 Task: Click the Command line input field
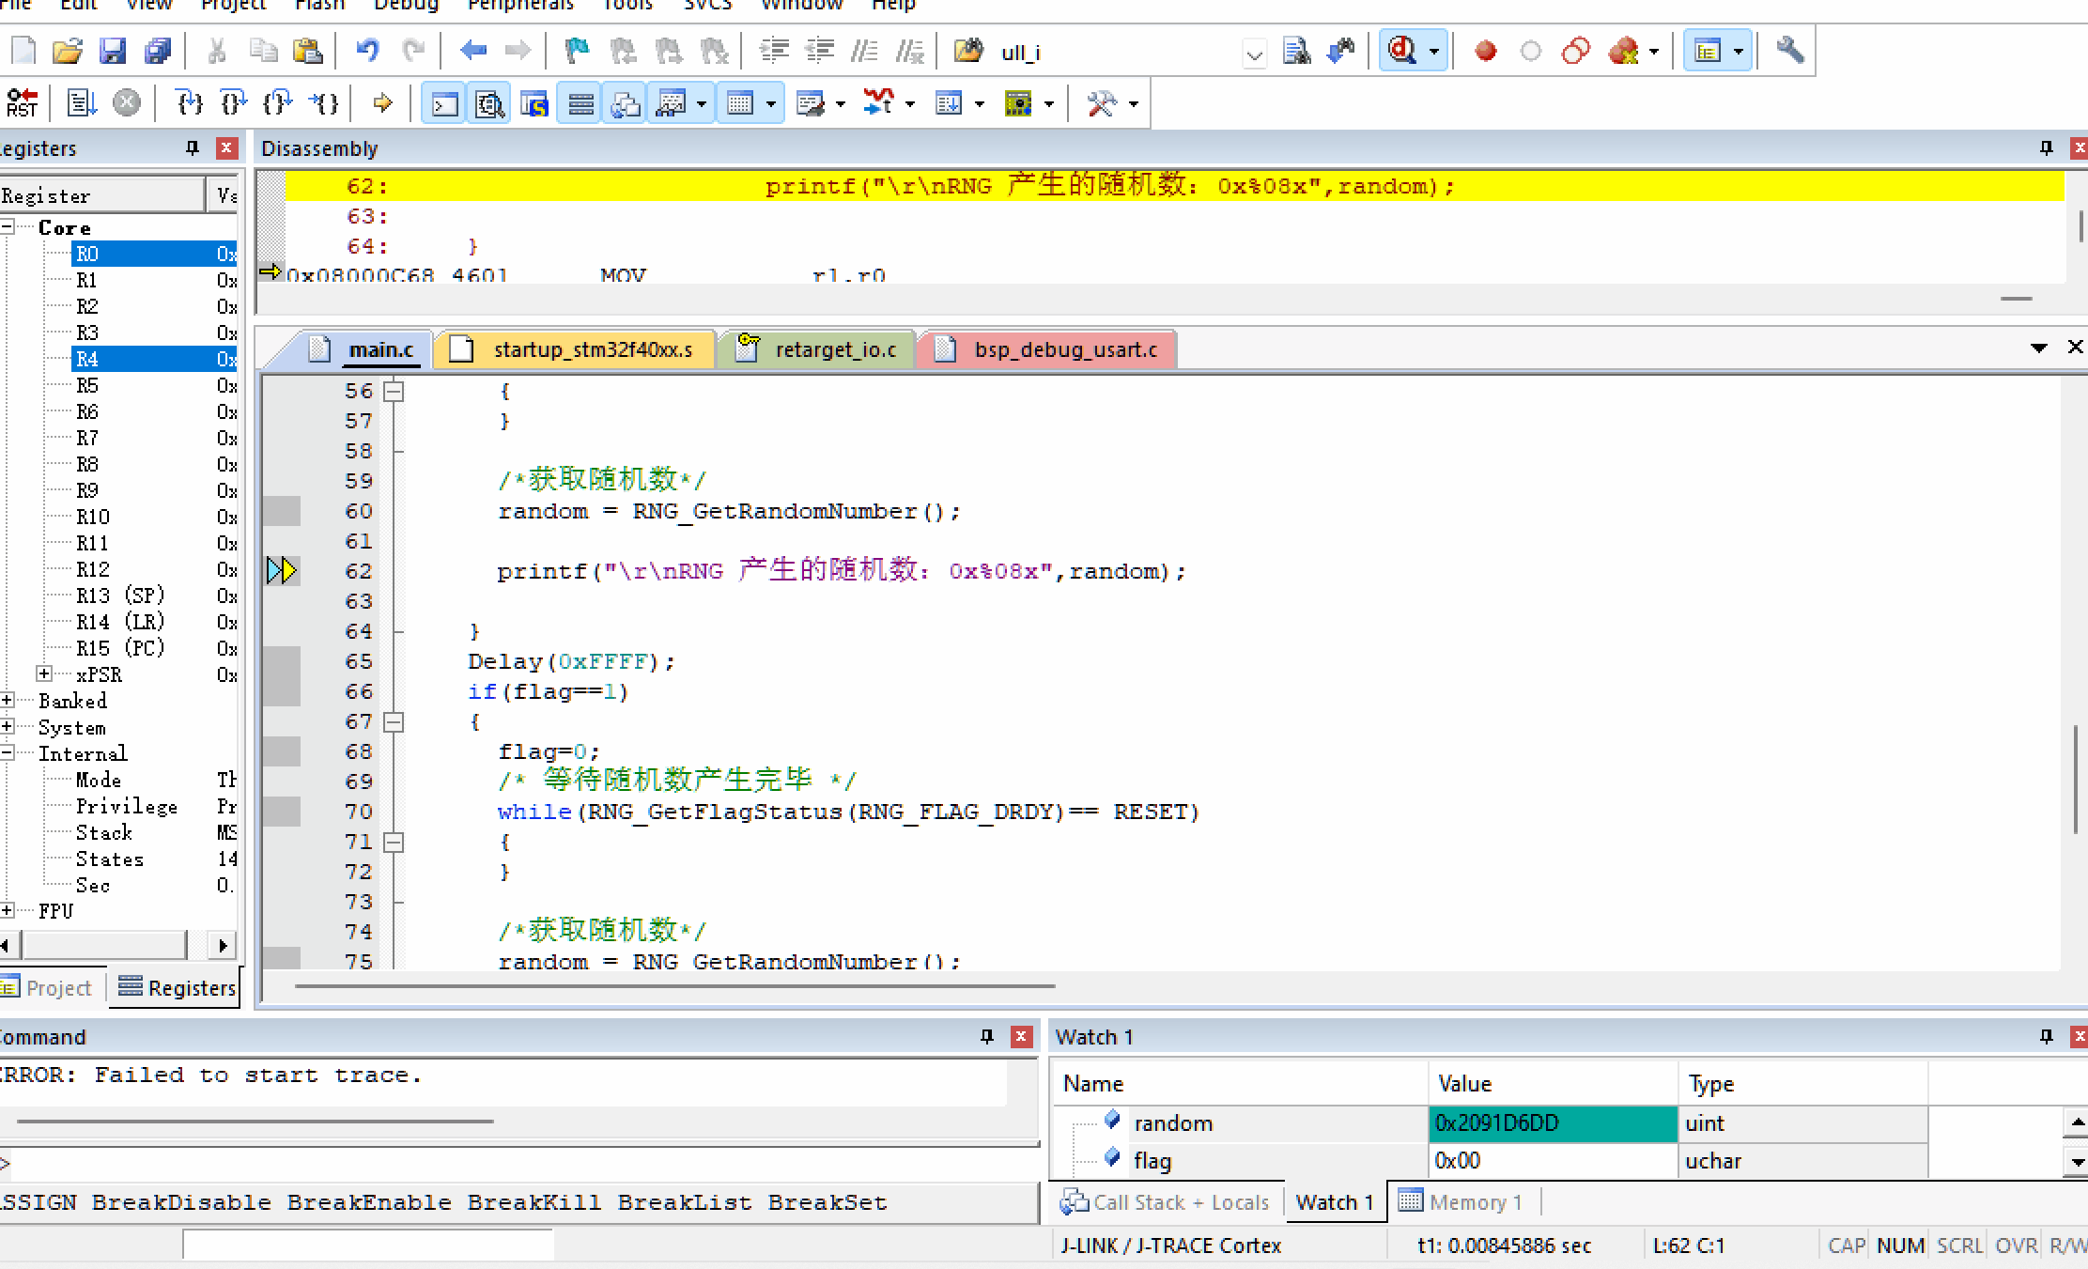pos(517,1164)
